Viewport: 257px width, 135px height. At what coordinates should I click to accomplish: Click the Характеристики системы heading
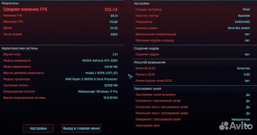pyautogui.click(x=20, y=48)
